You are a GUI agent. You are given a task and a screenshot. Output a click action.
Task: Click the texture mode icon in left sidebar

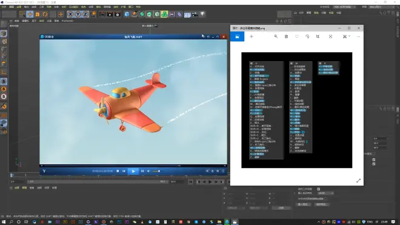pyautogui.click(x=4, y=41)
